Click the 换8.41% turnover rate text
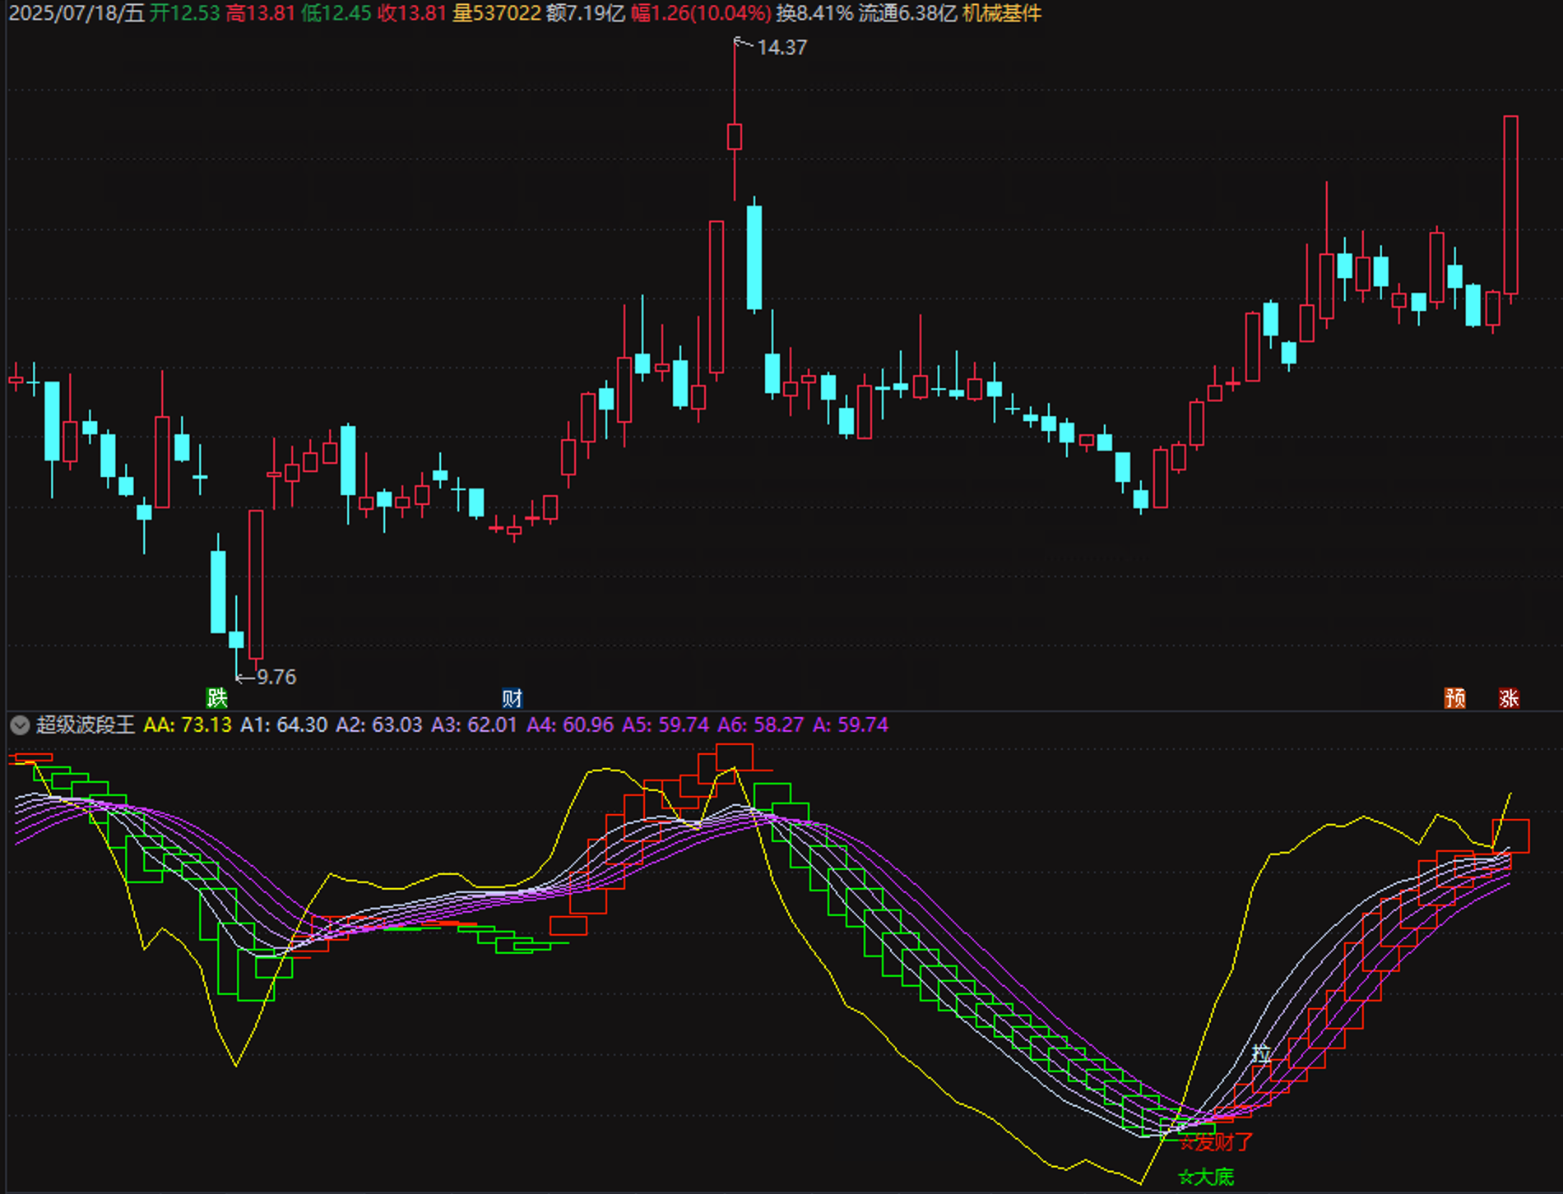This screenshot has height=1194, width=1563. 814,13
